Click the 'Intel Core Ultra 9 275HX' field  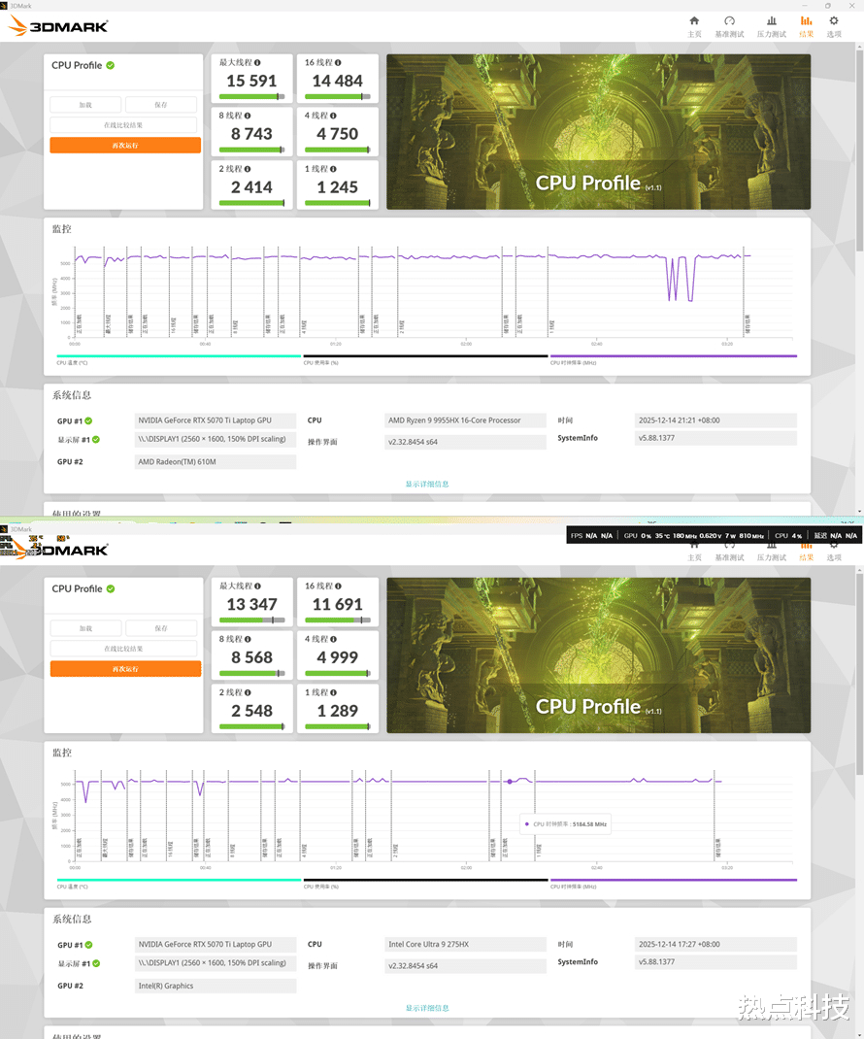(x=466, y=944)
